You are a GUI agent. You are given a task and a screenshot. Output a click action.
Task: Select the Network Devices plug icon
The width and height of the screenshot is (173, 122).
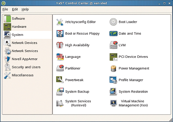(x=7, y=43)
